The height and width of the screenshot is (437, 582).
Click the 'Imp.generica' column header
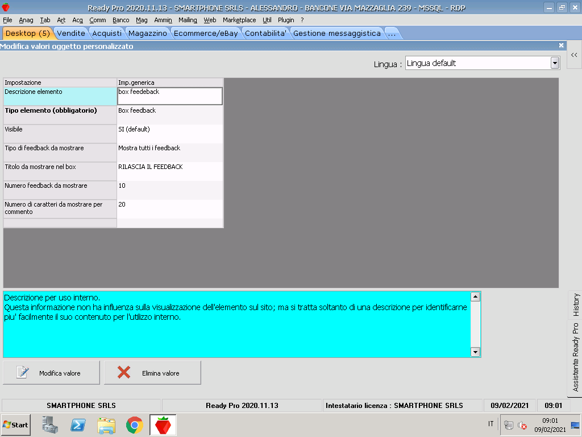click(170, 83)
